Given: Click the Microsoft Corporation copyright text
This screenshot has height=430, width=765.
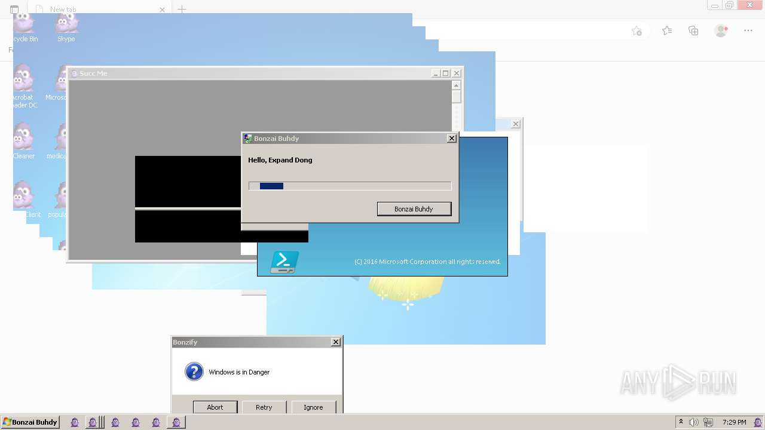Looking at the screenshot, I should 427,262.
